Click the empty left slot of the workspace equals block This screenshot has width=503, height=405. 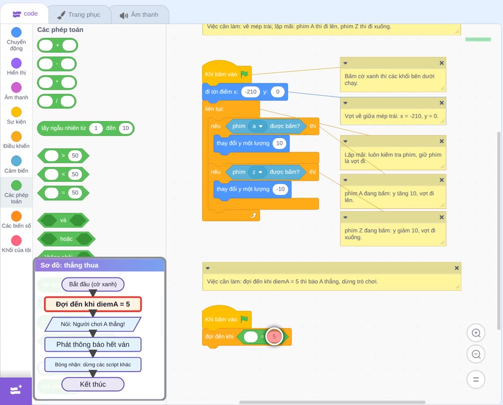point(250,337)
